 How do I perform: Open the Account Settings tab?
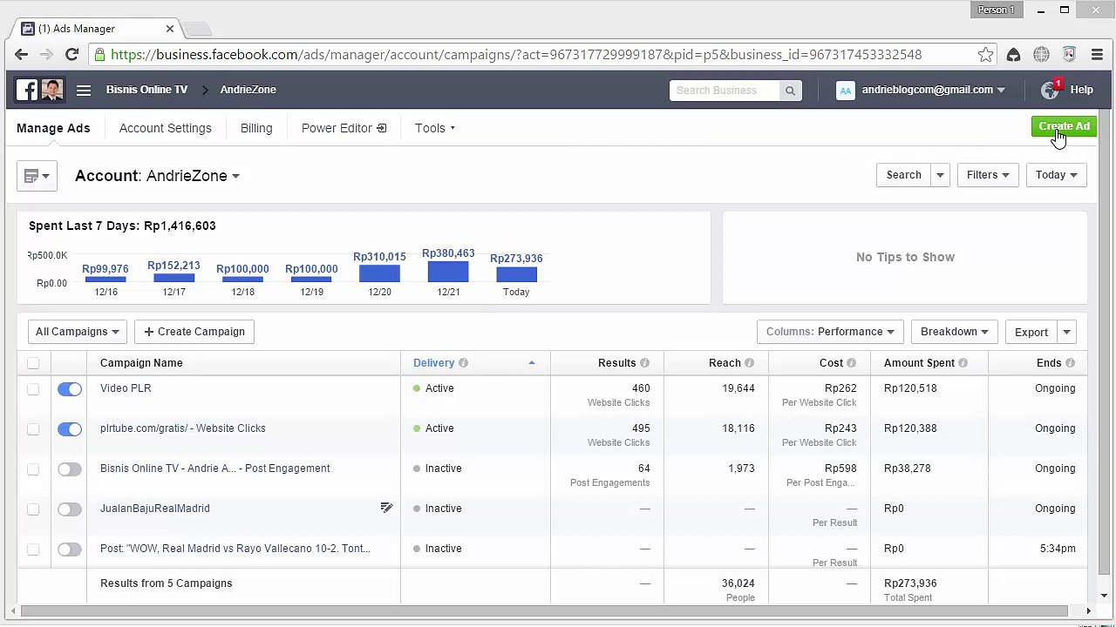tap(166, 128)
